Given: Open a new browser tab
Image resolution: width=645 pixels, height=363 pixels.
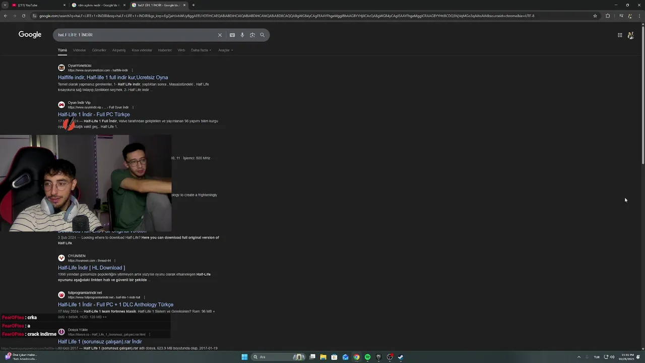Looking at the screenshot, I should [x=193, y=5].
